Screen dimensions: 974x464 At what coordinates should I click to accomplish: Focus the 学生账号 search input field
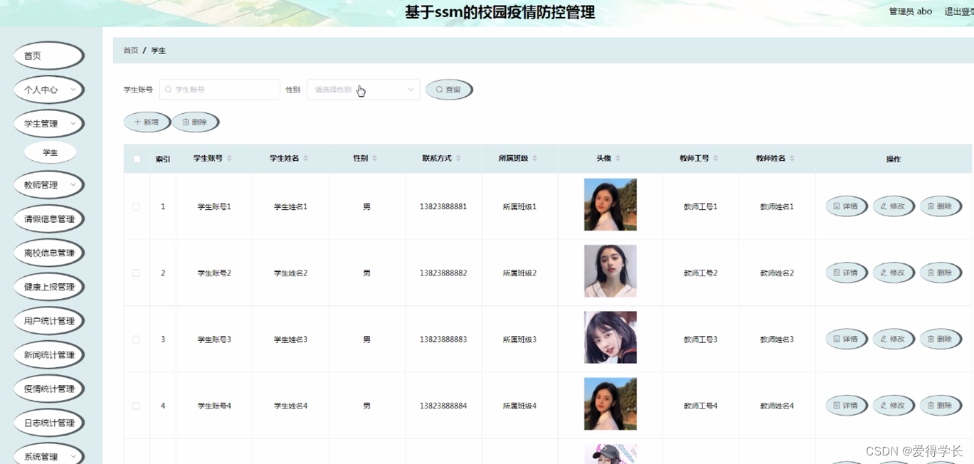(x=220, y=90)
